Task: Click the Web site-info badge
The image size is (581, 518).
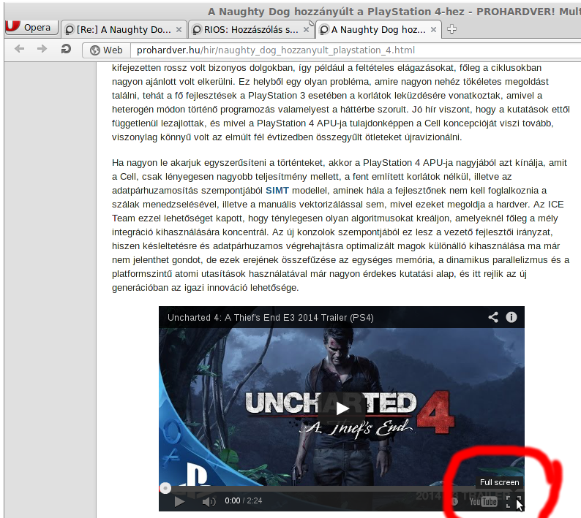Action: (106, 50)
